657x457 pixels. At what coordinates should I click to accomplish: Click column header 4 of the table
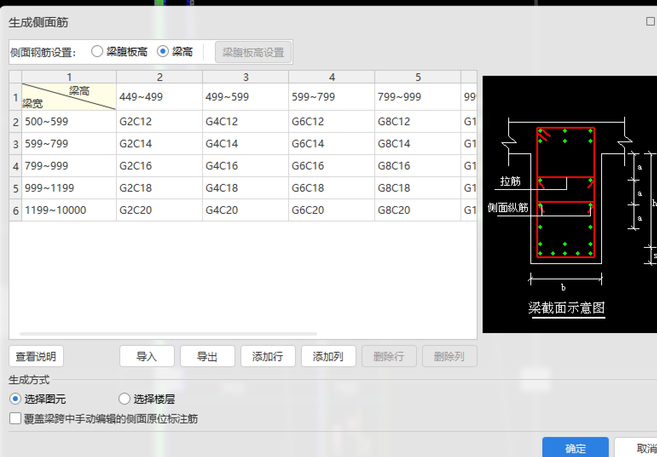332,77
